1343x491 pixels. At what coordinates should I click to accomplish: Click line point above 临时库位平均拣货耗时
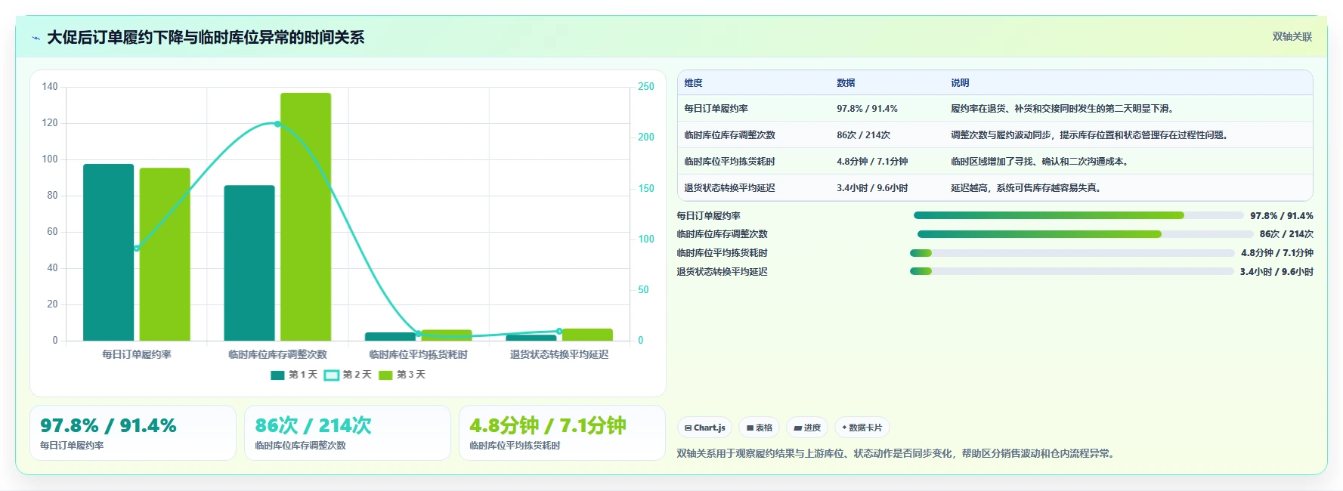[418, 334]
